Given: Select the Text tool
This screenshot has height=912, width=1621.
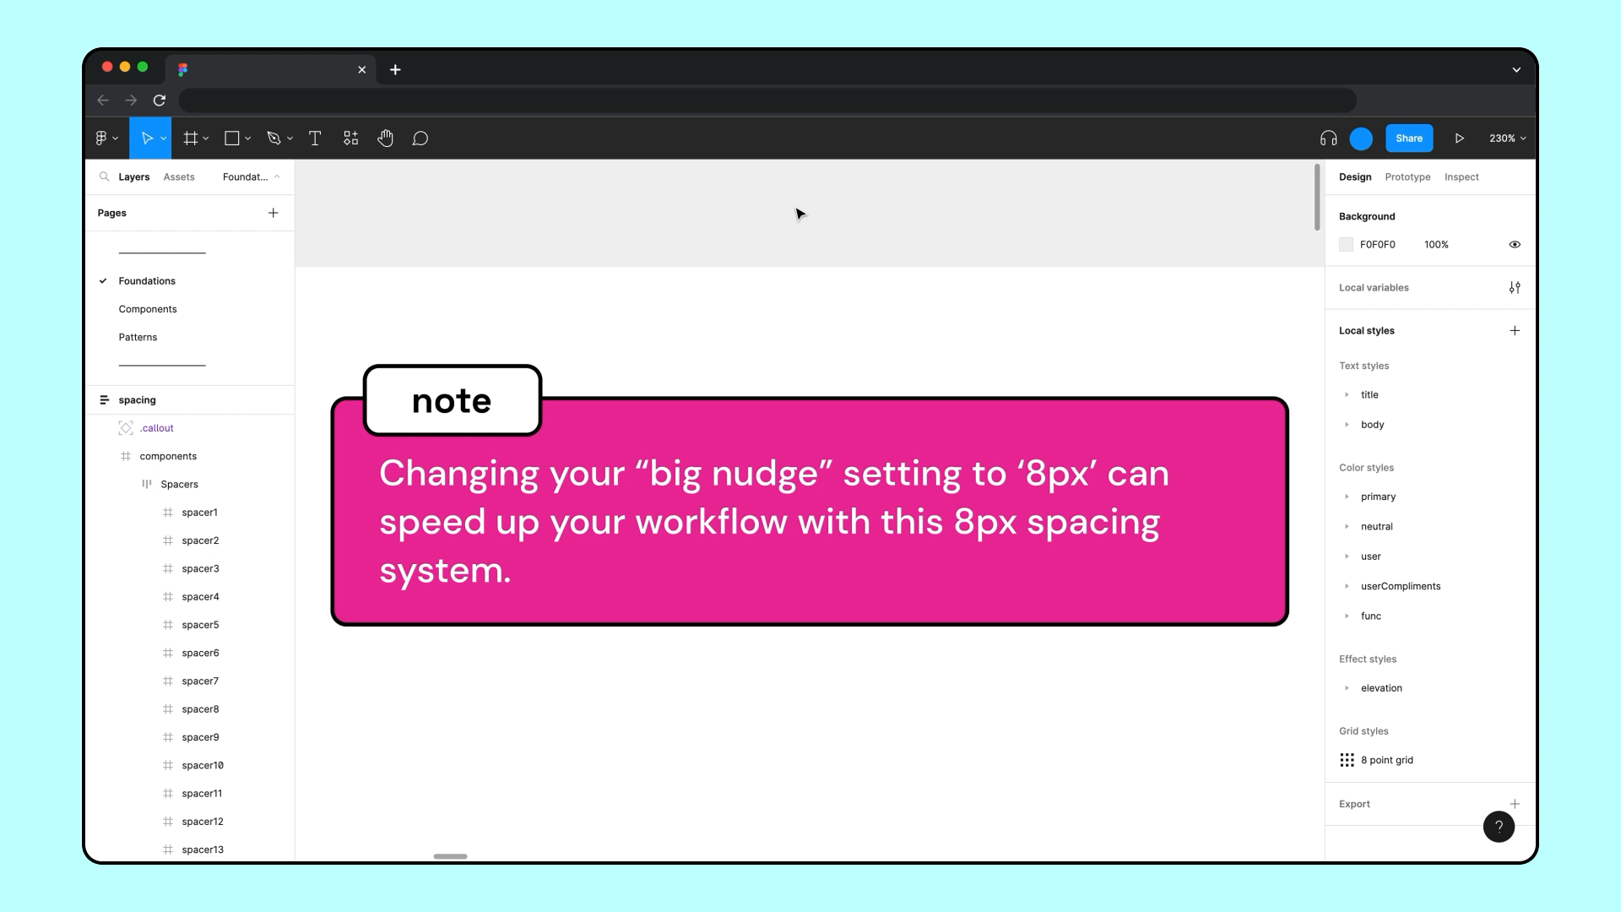Looking at the screenshot, I should (x=315, y=138).
